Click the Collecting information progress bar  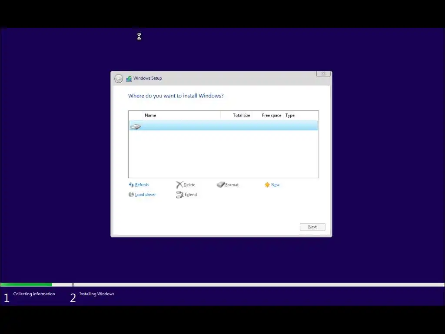[x=37, y=284]
